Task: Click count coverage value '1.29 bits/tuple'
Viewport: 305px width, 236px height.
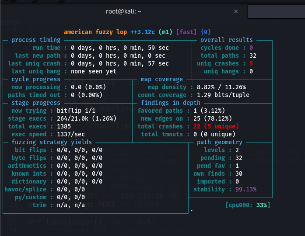Action: click(223, 95)
